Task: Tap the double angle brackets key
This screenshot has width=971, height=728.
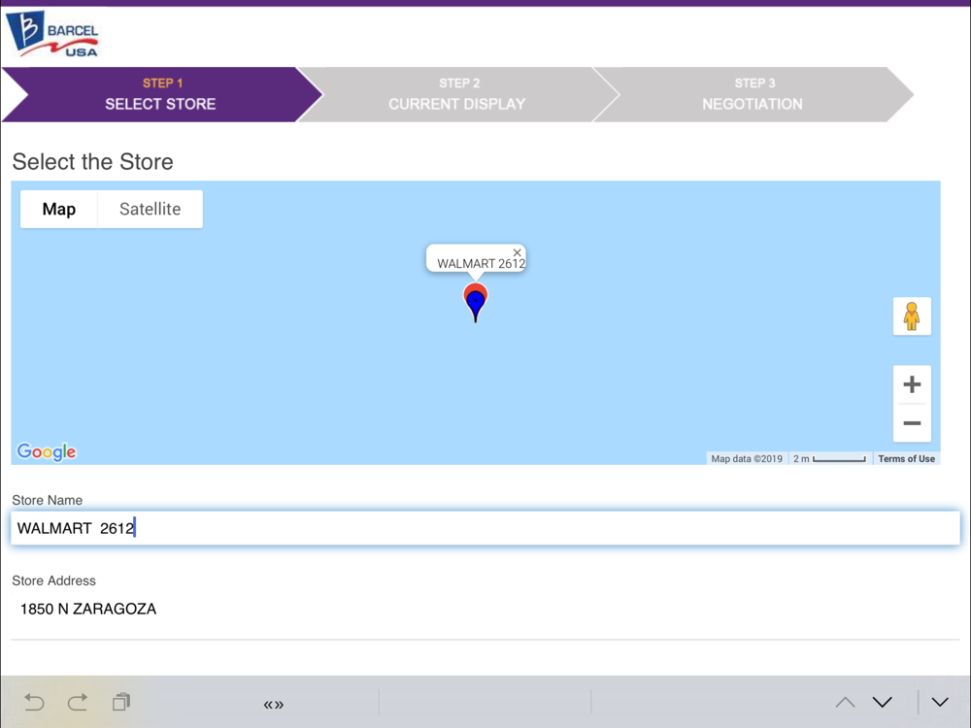Action: (273, 705)
